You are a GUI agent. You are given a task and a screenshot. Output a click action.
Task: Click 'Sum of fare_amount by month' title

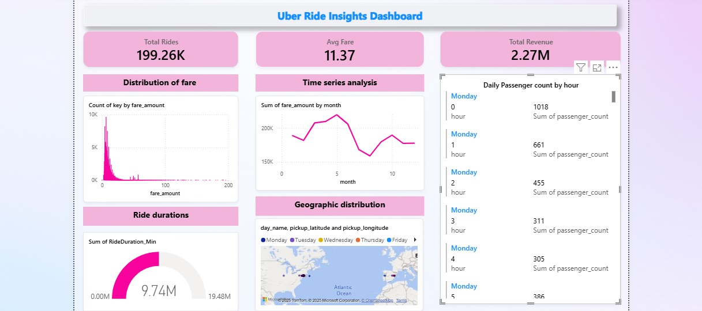pos(301,105)
